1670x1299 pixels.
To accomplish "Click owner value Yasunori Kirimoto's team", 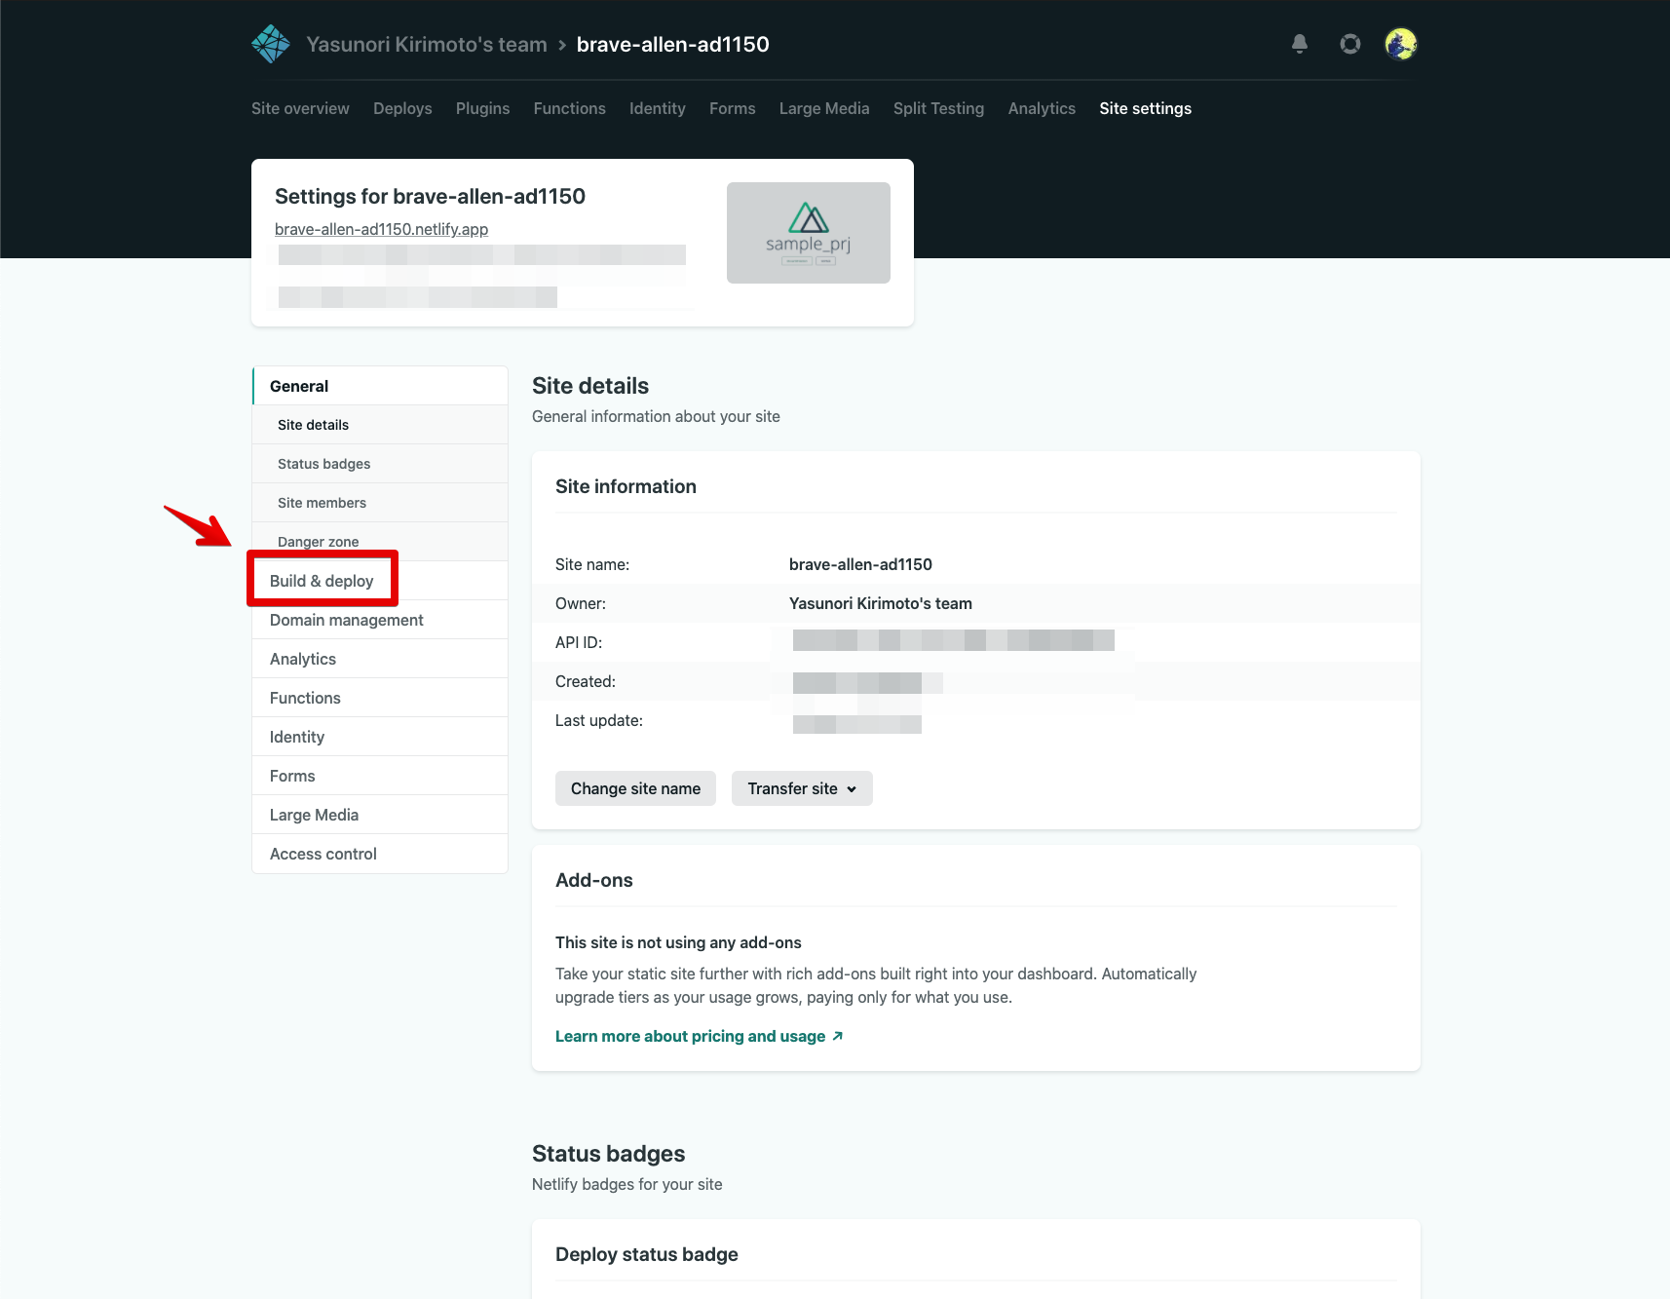I will point(881,603).
